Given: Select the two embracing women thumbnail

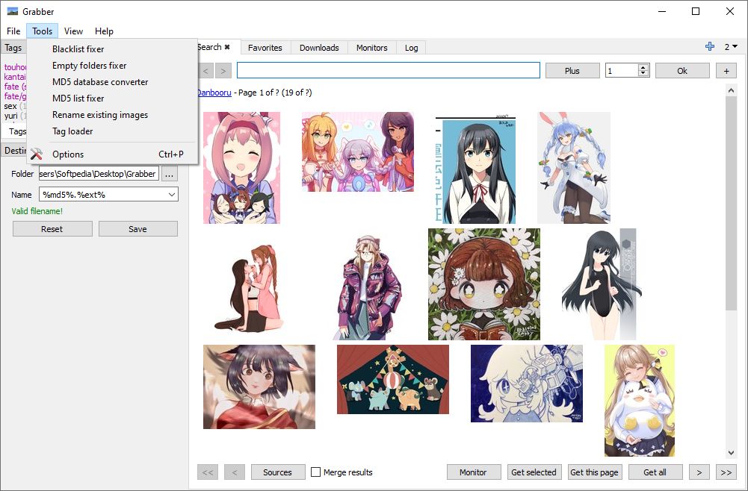Looking at the screenshot, I should (248, 287).
